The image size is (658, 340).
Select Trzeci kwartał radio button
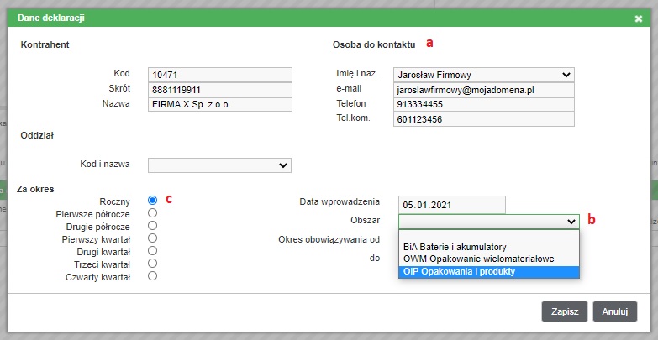point(152,263)
